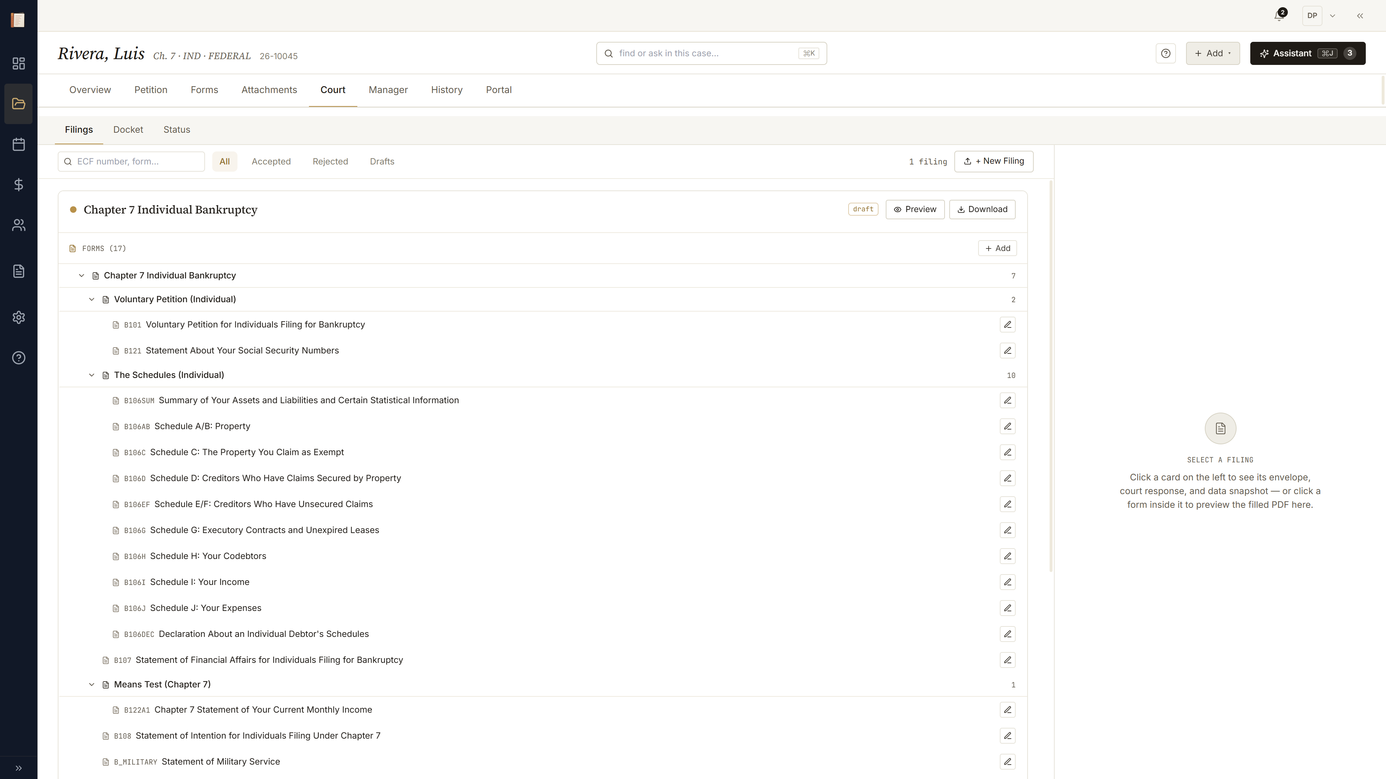The height and width of the screenshot is (779, 1386).
Task: Open the dashboard grid icon in sidebar
Action: tap(18, 63)
